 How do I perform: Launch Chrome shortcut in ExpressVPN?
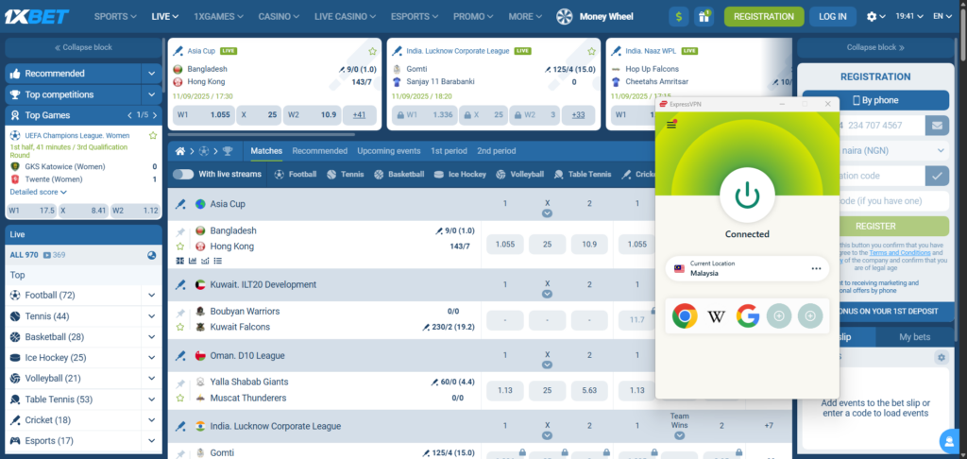point(685,315)
